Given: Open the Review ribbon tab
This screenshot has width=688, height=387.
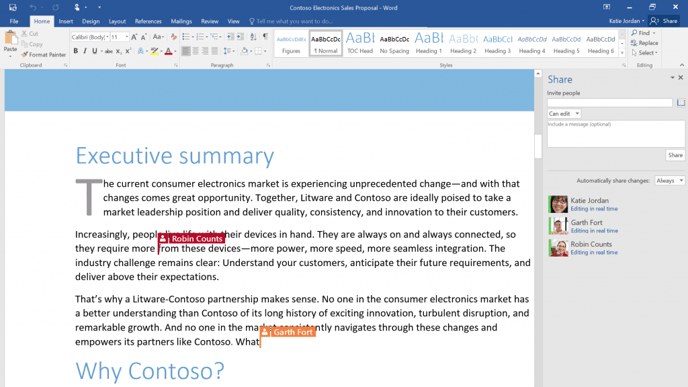Looking at the screenshot, I should point(208,21).
